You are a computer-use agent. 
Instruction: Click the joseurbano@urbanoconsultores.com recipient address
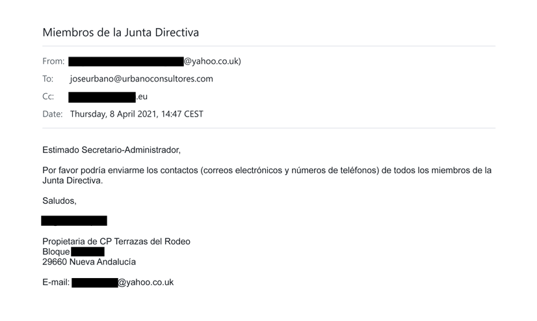click(x=142, y=79)
